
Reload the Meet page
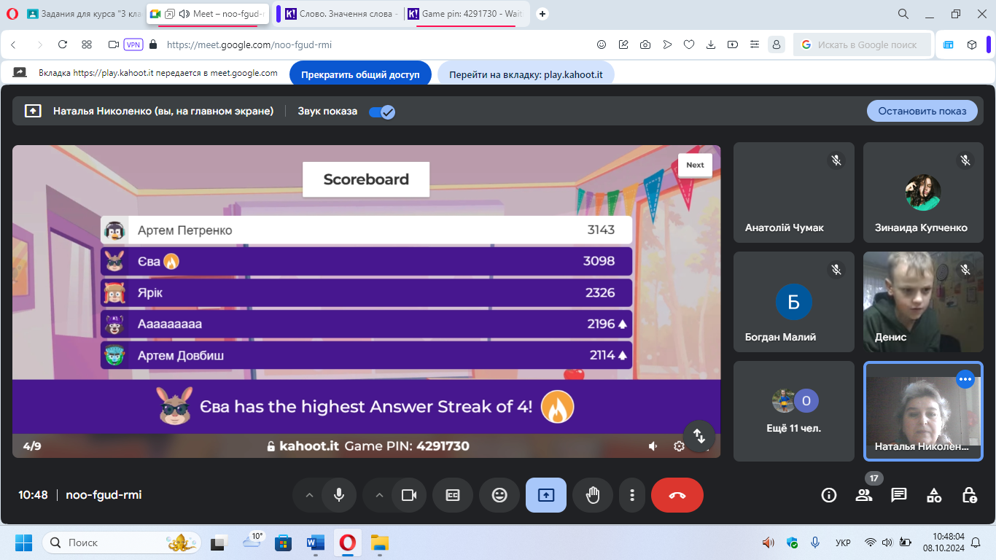point(63,44)
